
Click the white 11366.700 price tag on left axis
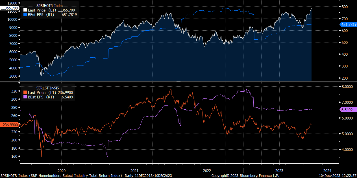click(9, 8)
